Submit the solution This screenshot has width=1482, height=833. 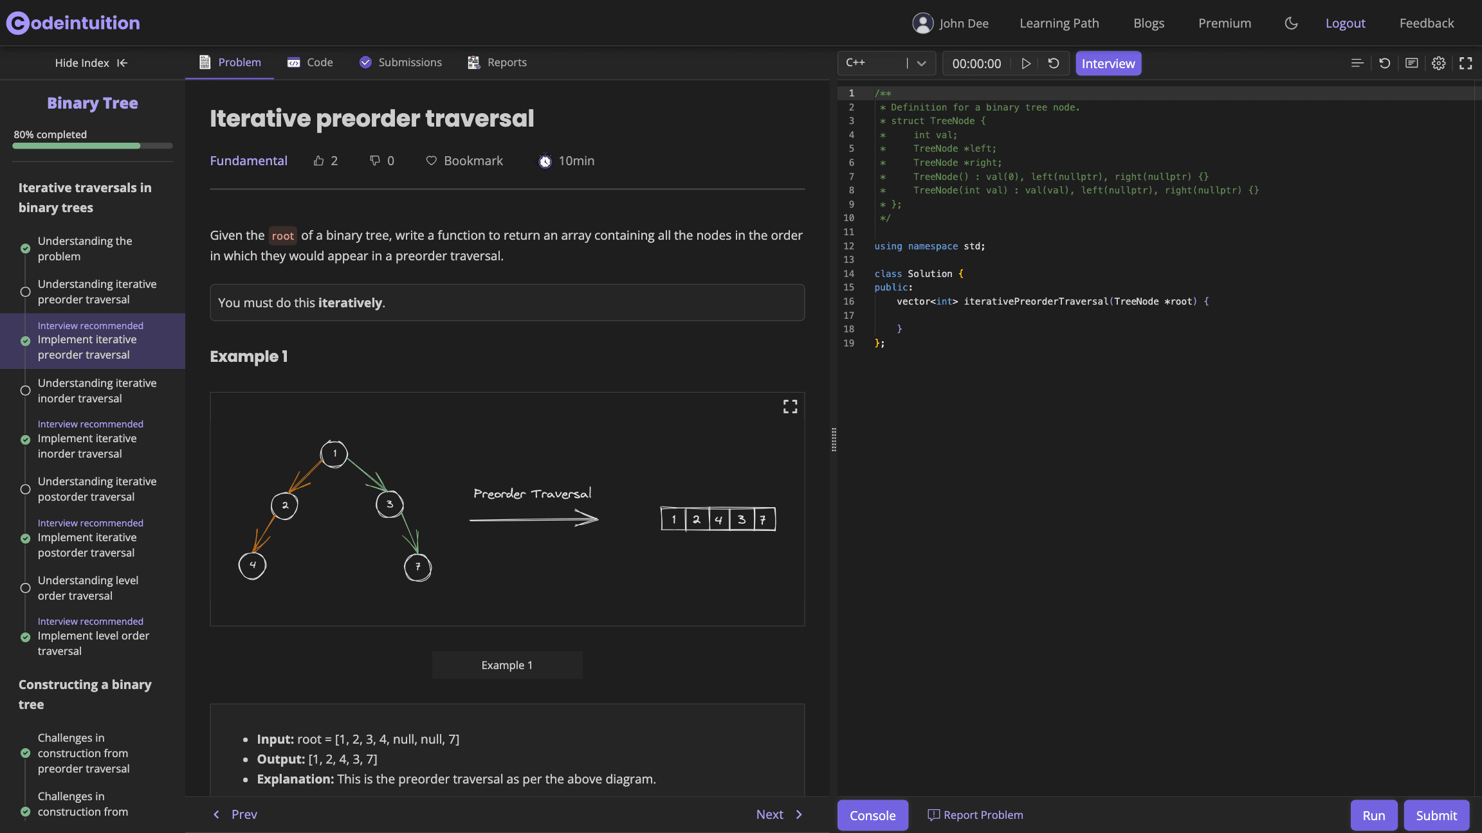pyautogui.click(x=1436, y=815)
